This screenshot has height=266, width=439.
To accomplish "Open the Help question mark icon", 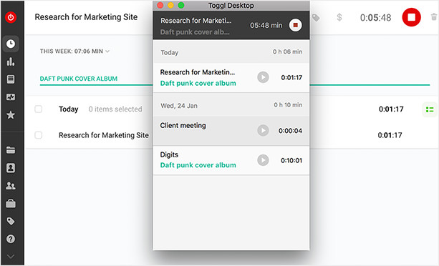I will tap(11, 239).
